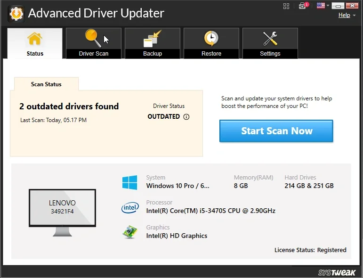
Task: Click the four-squares grid icon in title bar
Action: click(286, 6)
